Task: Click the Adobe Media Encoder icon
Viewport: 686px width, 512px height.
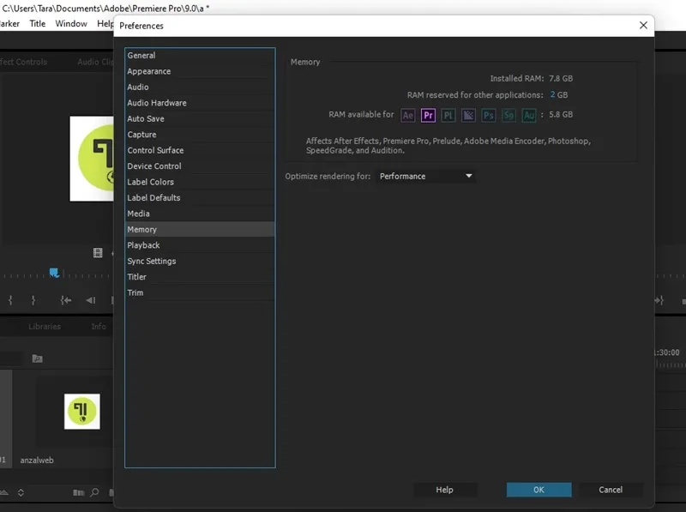Action: (x=468, y=115)
